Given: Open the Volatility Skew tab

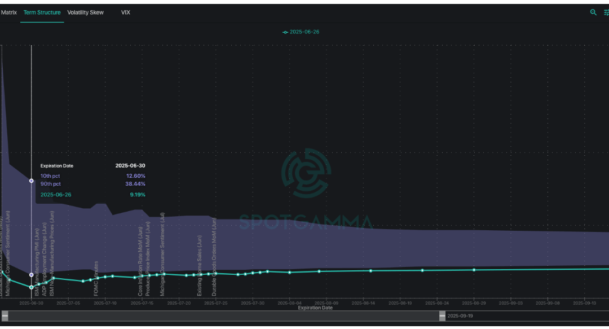Looking at the screenshot, I should tap(85, 12).
